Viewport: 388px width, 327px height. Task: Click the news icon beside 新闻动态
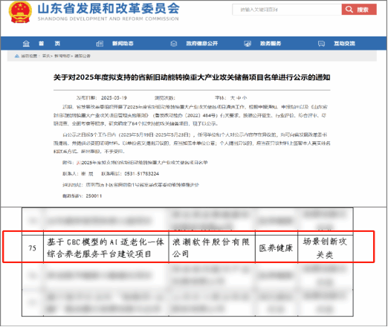[100, 44]
